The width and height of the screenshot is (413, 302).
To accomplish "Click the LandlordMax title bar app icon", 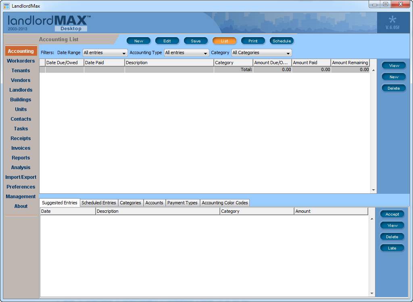I will point(6,6).
